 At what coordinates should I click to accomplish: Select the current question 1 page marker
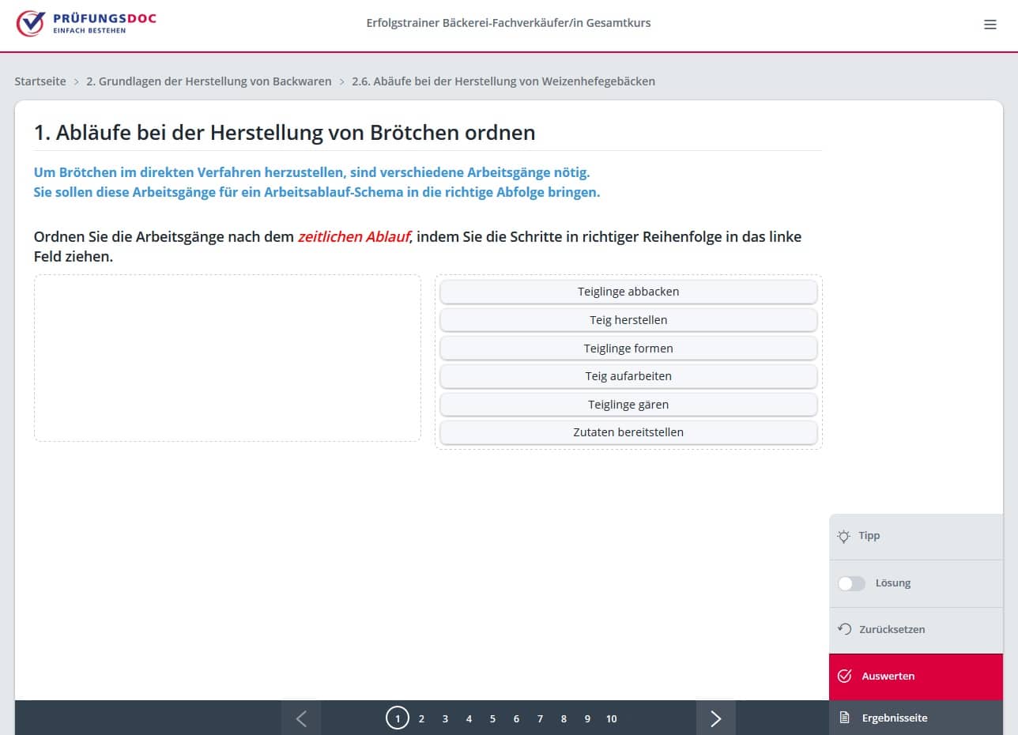click(x=397, y=718)
